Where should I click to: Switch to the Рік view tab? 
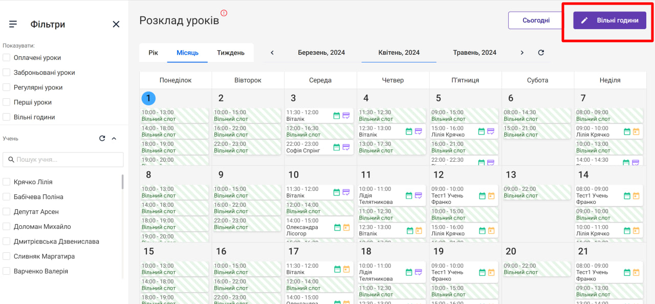pos(153,53)
